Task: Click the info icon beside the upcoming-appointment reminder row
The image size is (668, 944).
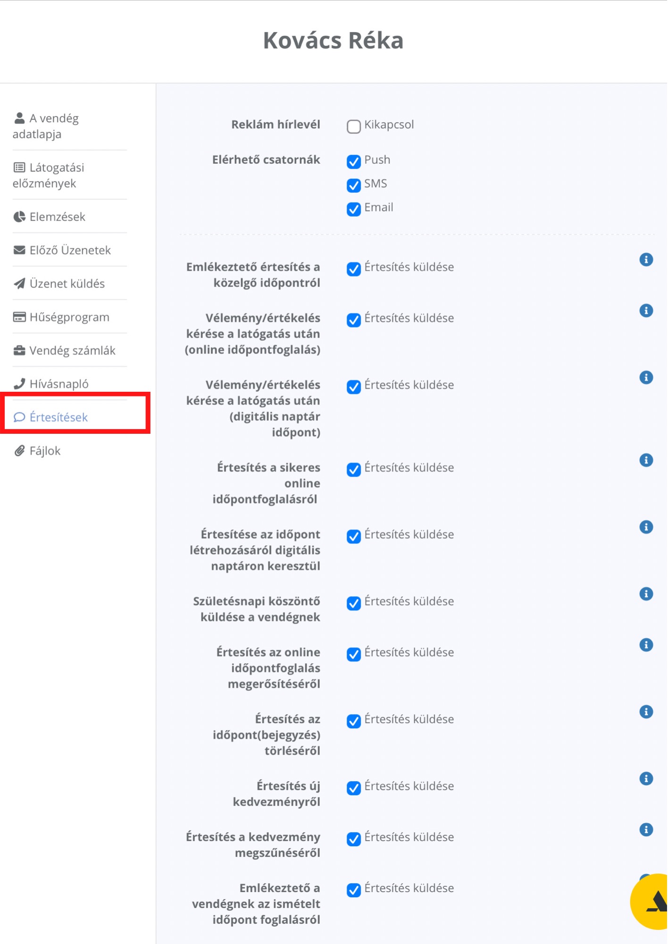Action: pos(646,260)
